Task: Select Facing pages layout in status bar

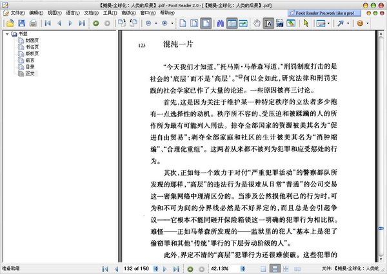Action: pos(297,269)
